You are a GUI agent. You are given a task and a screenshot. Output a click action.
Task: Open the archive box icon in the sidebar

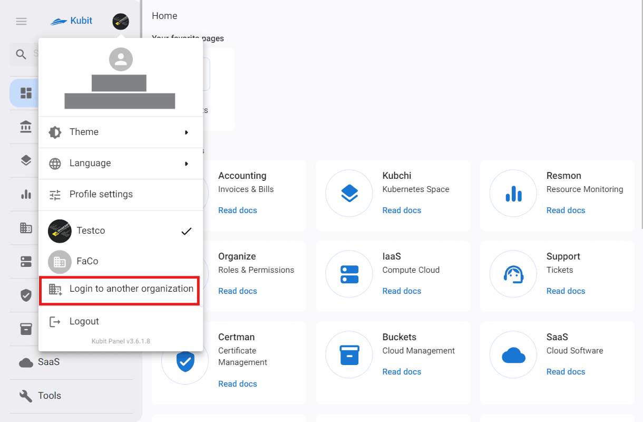26,329
